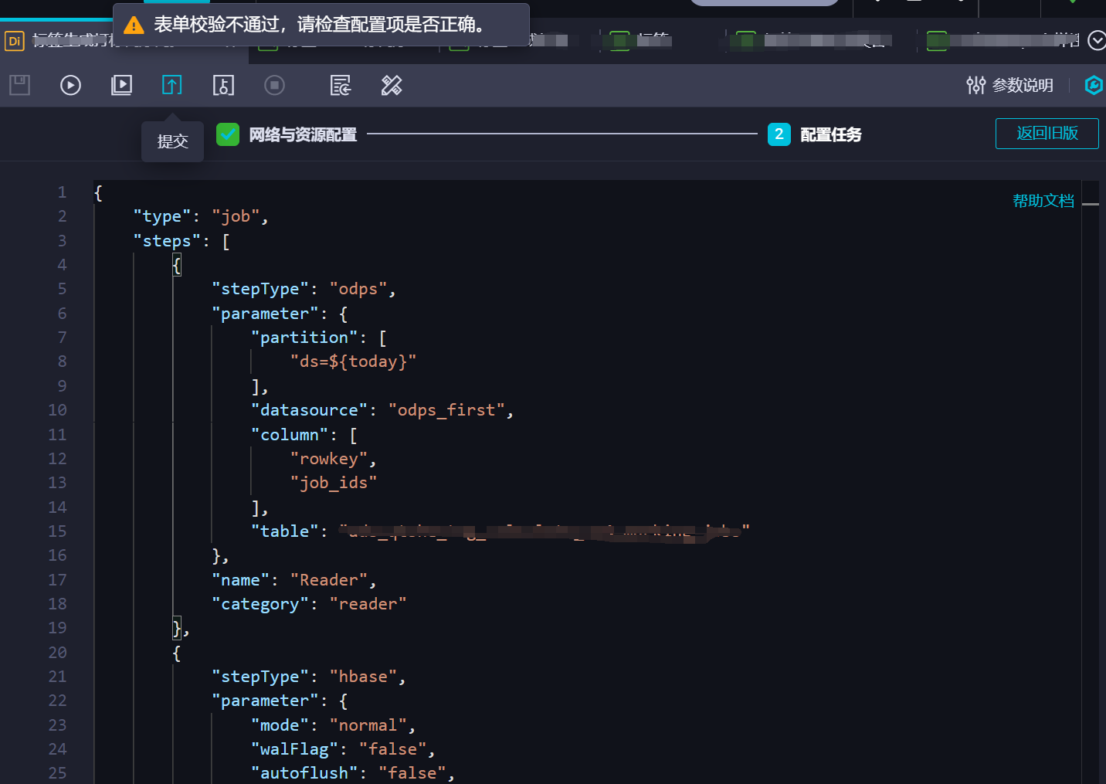Click the warning icon in validation message

tap(134, 25)
